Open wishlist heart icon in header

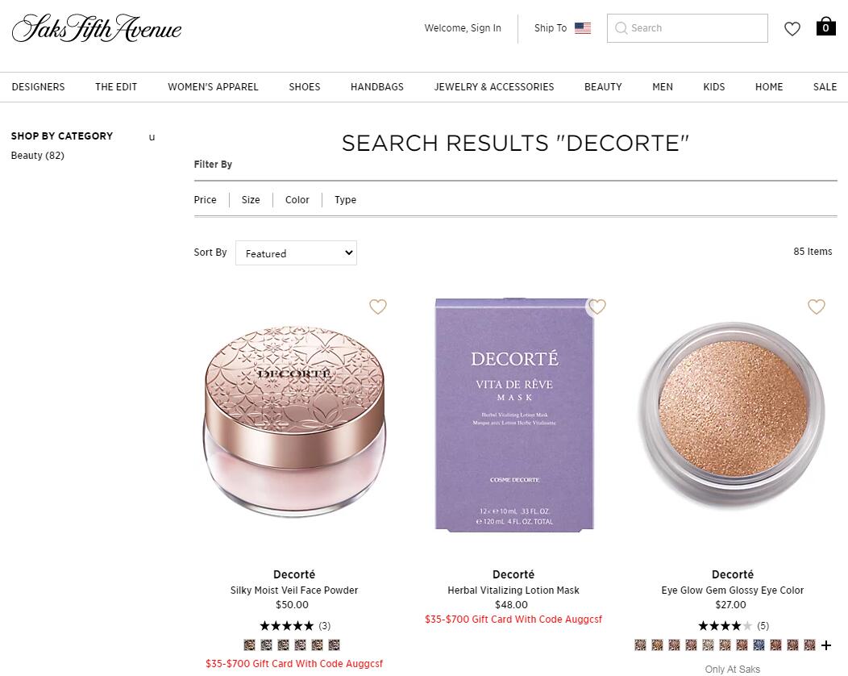tap(792, 29)
